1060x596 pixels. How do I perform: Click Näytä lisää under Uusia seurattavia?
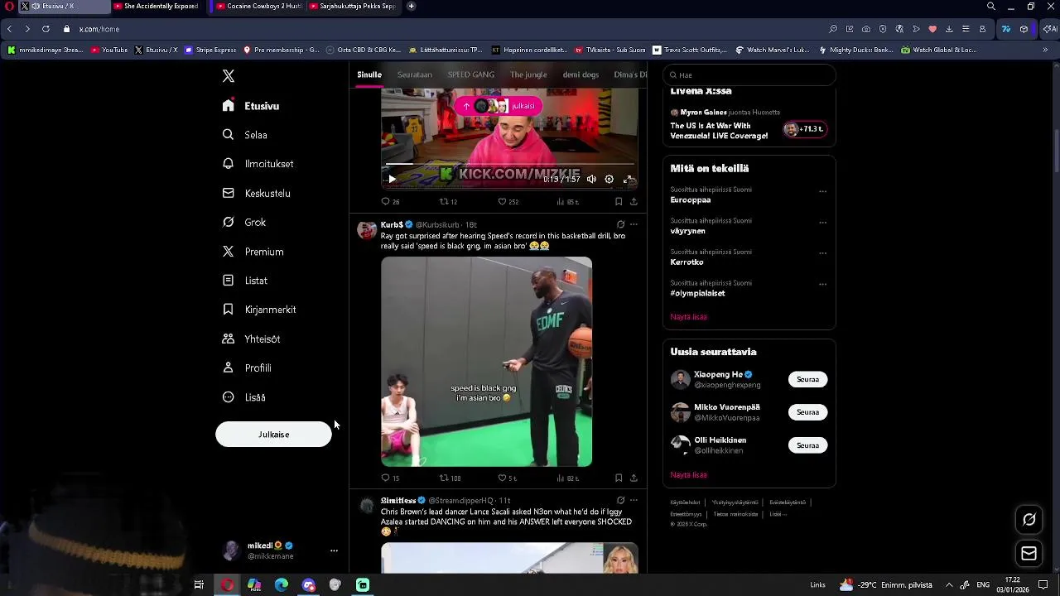pyautogui.click(x=688, y=475)
